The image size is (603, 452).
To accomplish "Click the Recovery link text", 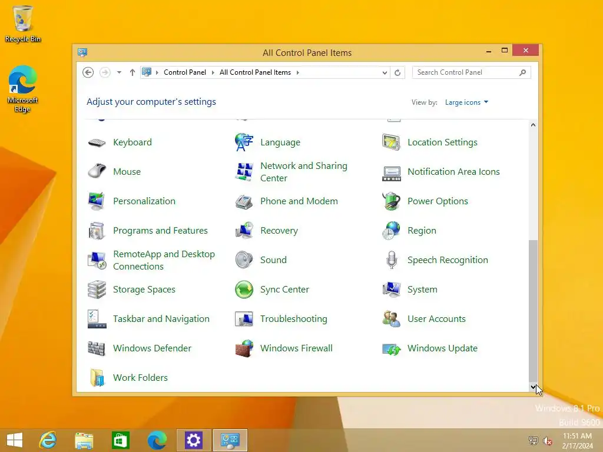I will (279, 231).
